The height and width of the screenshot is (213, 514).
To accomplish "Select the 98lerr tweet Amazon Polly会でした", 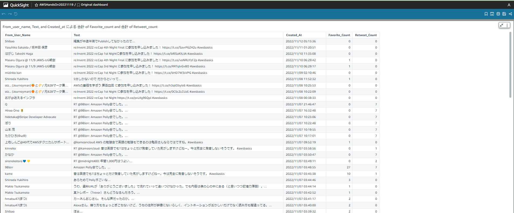I will point(92,167).
